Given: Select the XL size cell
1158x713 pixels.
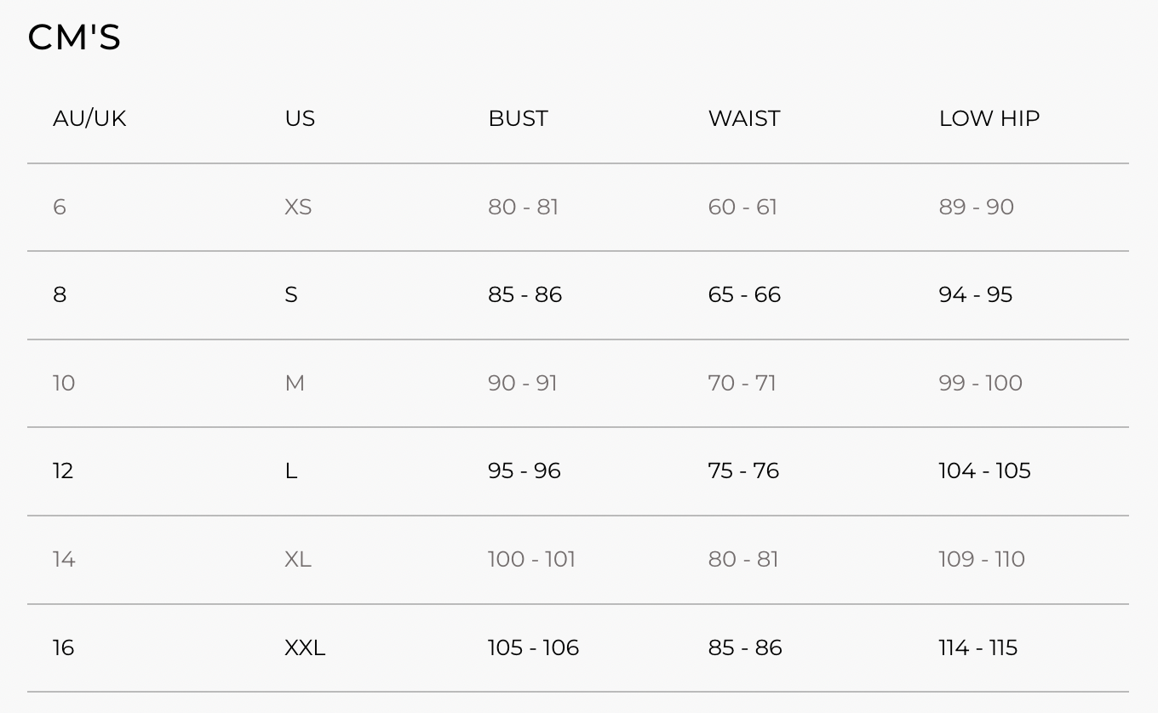Looking at the screenshot, I should click(298, 559).
